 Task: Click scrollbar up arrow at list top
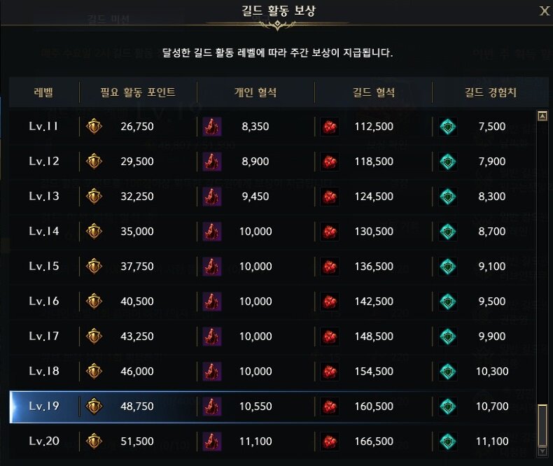pos(542,116)
